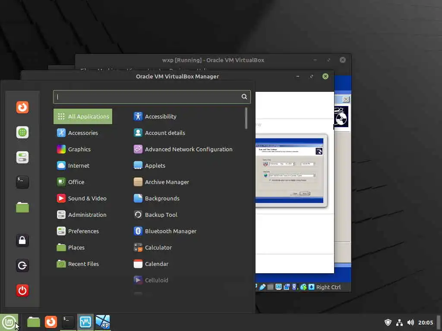442x331 pixels.
Task: Select the Preferences category
Action: [83, 231]
